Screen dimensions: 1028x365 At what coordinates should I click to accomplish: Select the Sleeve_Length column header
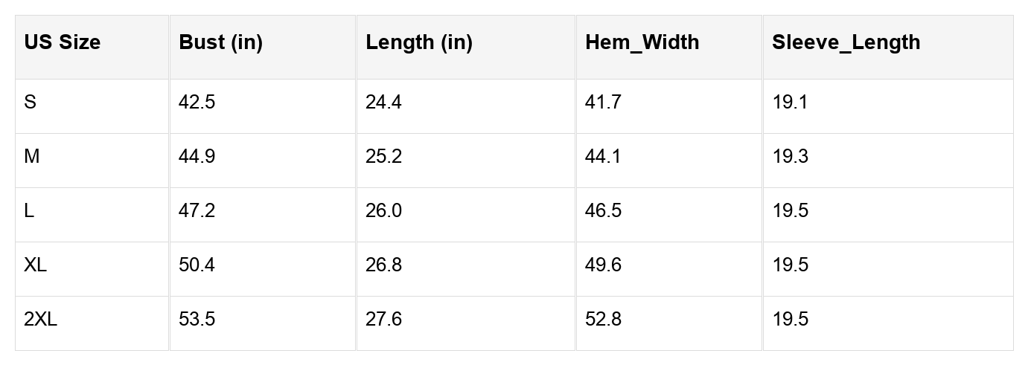coord(846,42)
